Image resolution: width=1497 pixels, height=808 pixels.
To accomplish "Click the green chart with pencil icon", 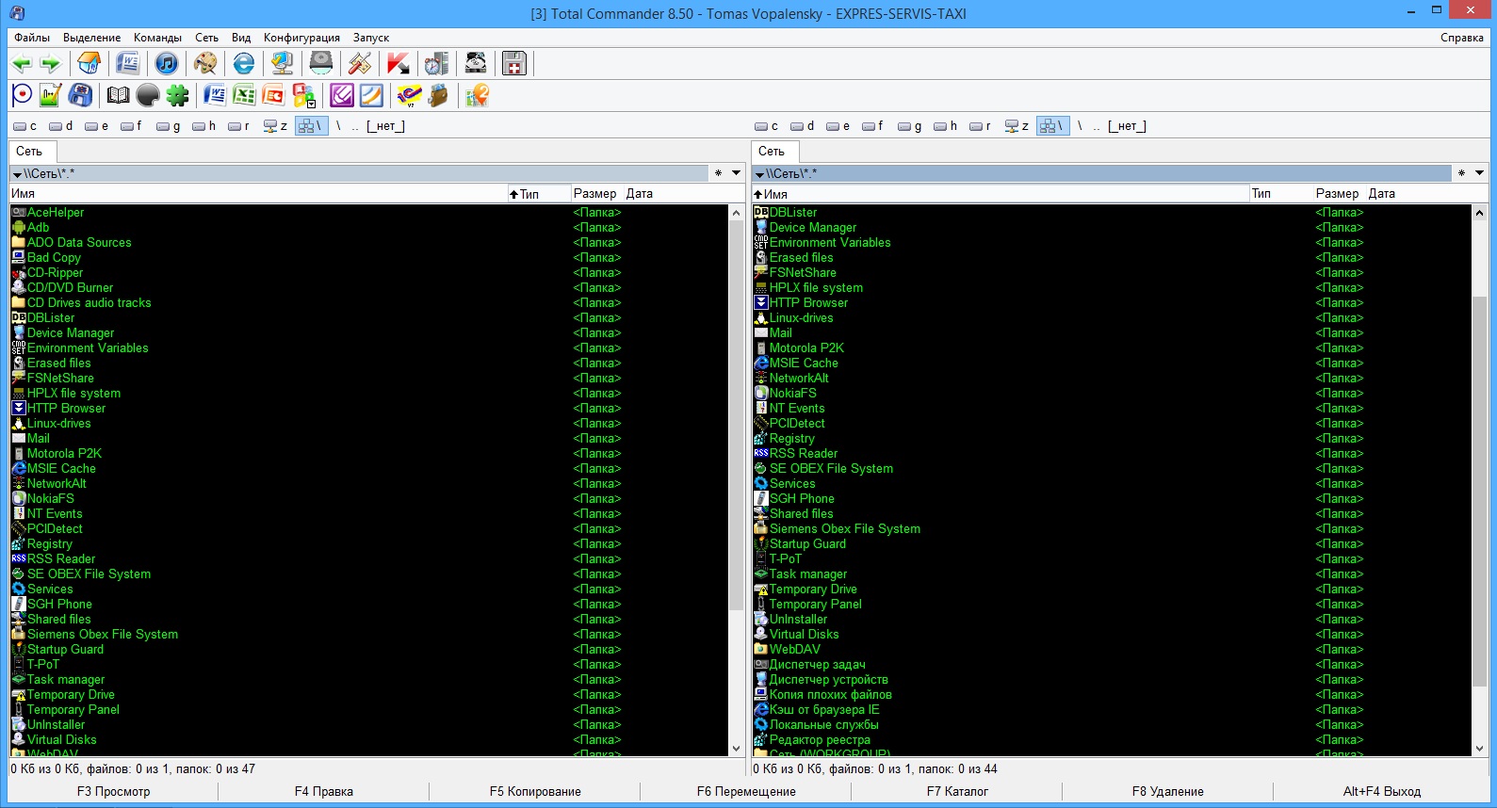I will tap(51, 95).
